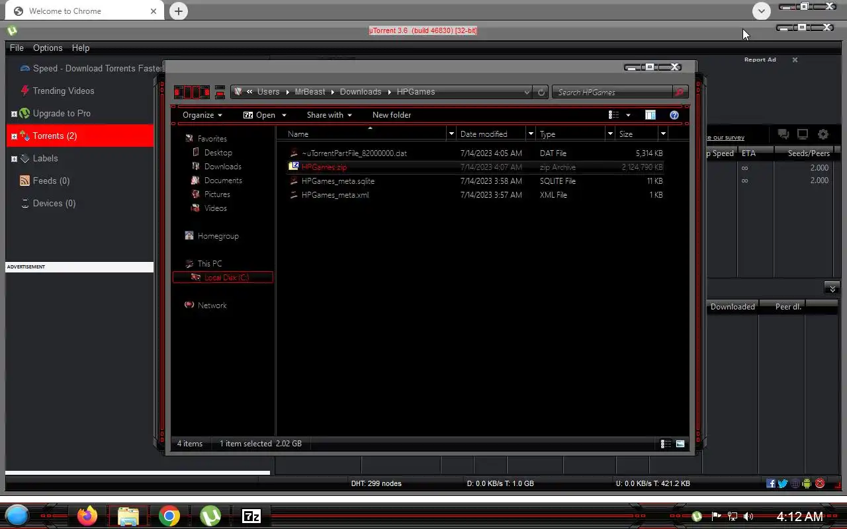
Task: Expand the Torrents tree node
Action: [x=14, y=136]
